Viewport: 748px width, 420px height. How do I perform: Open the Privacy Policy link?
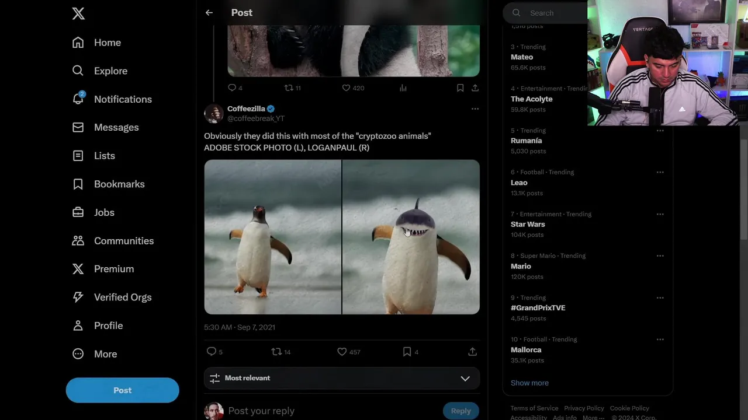(584, 408)
